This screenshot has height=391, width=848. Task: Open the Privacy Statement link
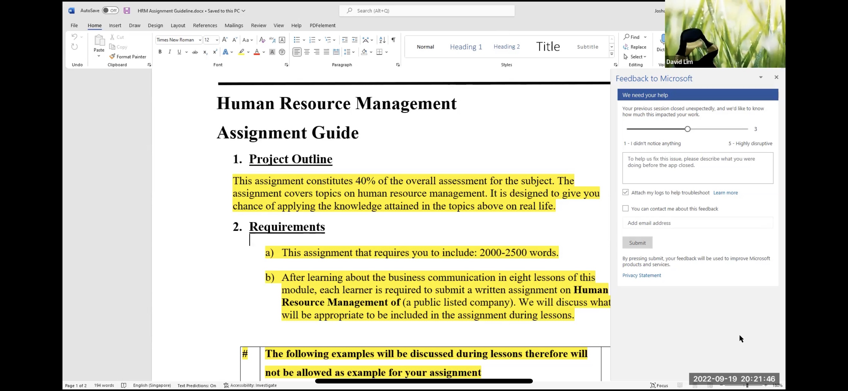point(641,275)
